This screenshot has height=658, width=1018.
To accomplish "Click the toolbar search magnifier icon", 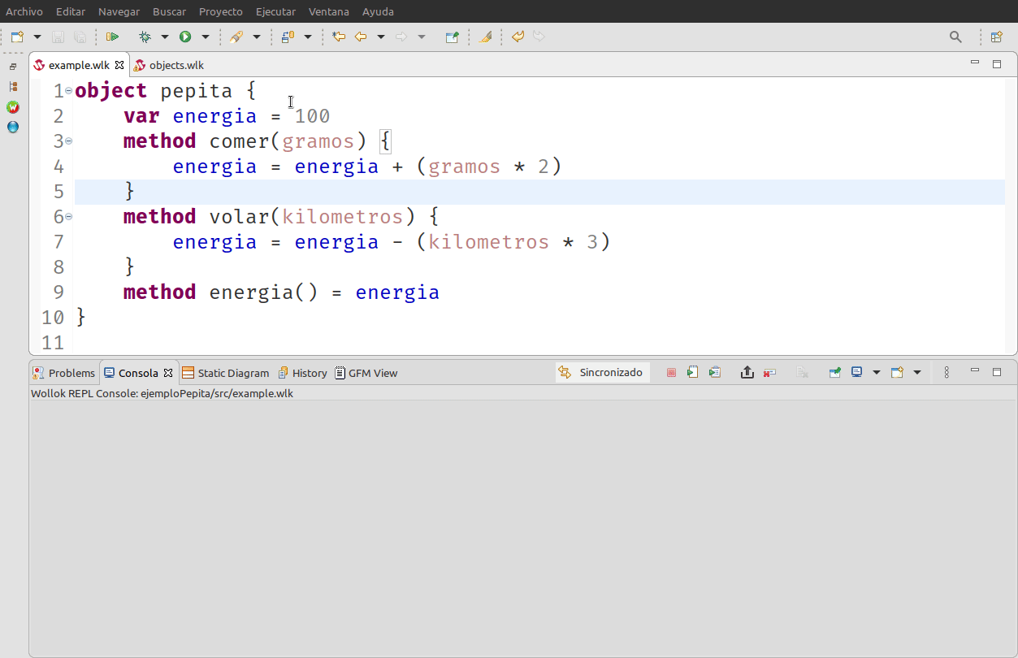I will [x=955, y=37].
